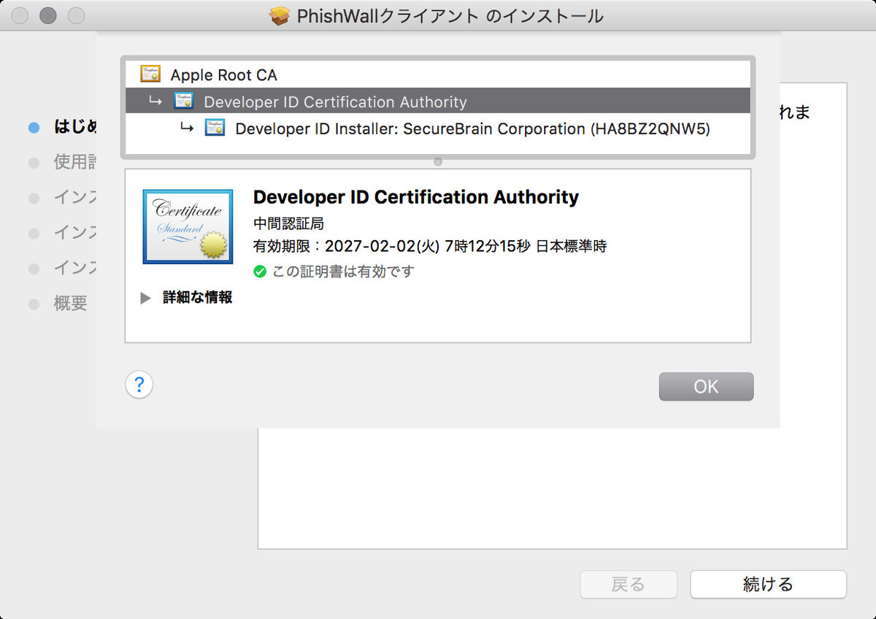
Task: Click the package icon in the title bar
Action: pos(280,15)
